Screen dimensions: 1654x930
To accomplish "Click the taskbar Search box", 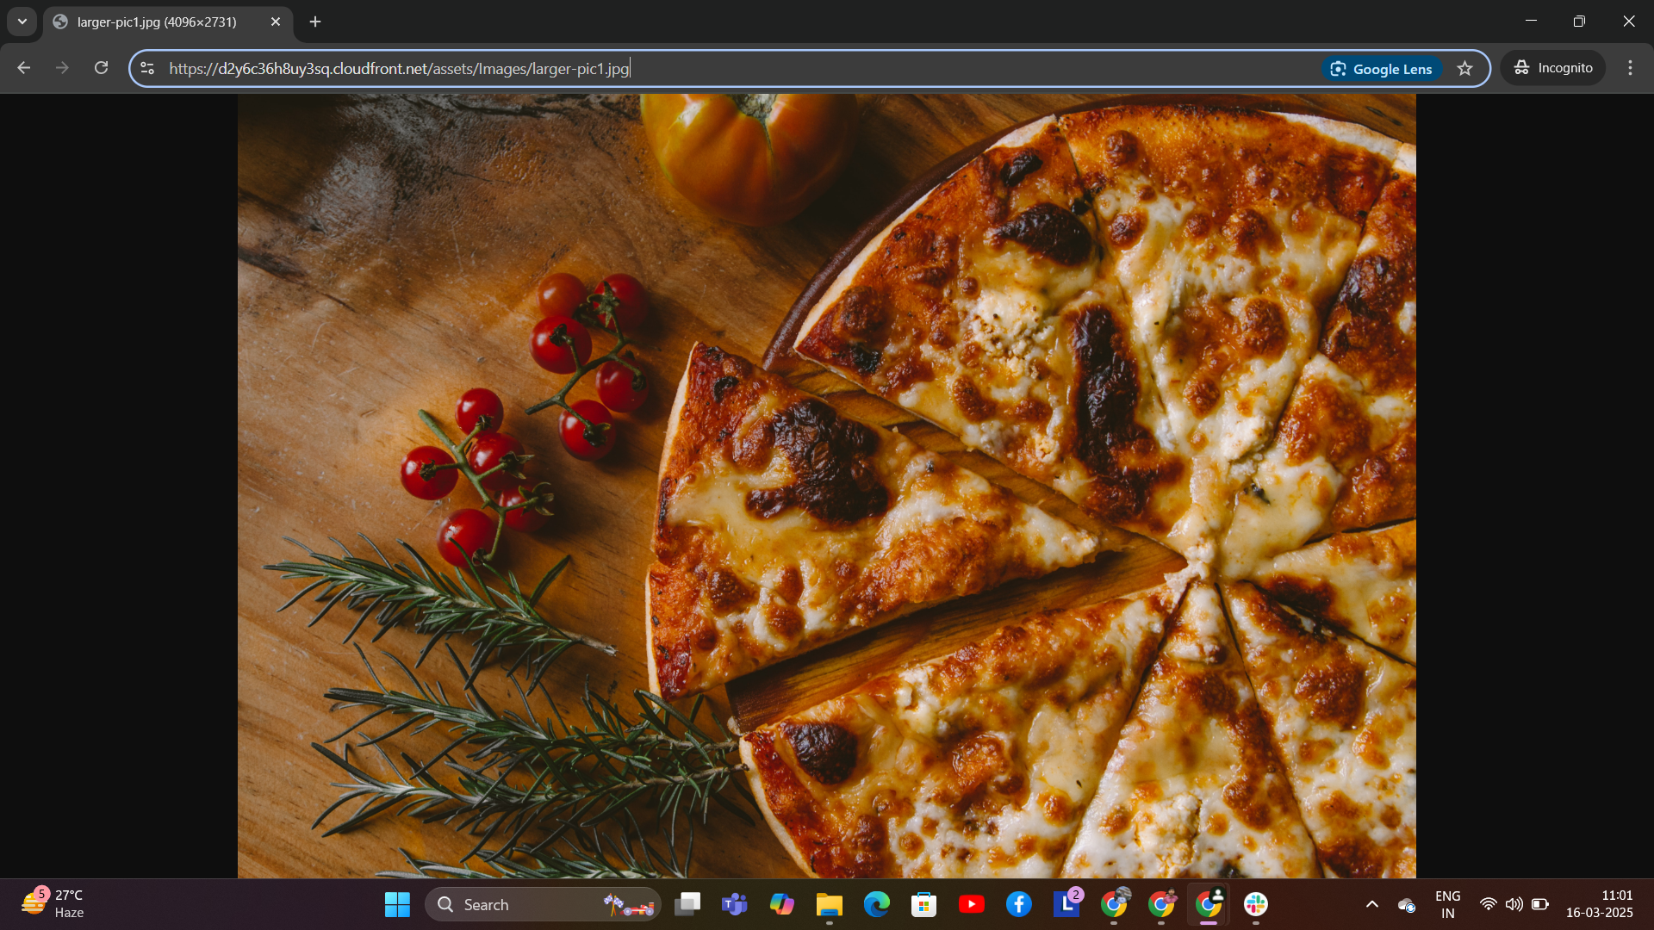I will point(543,904).
